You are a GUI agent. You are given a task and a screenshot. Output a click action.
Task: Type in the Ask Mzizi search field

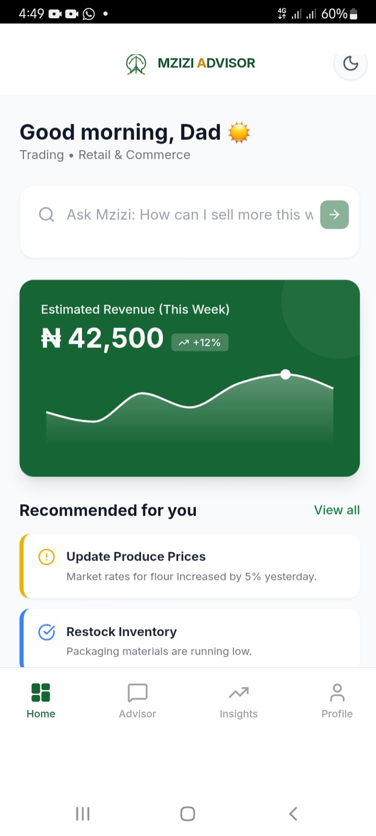[x=188, y=215]
